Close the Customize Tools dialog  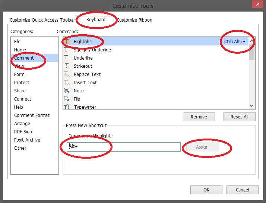click(x=258, y=4)
